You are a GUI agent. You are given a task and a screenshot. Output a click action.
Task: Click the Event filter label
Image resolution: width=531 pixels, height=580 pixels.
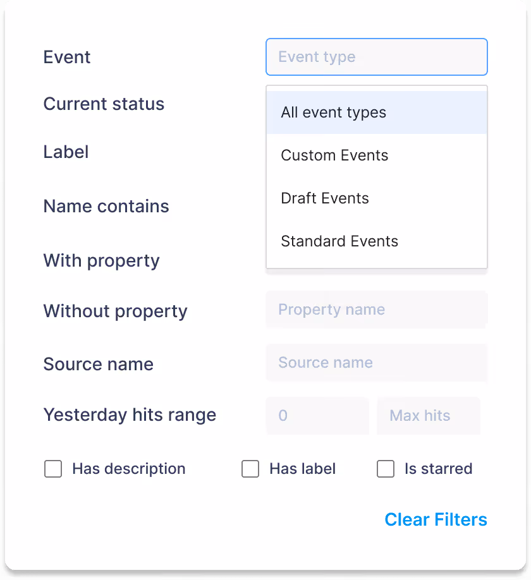tap(66, 57)
